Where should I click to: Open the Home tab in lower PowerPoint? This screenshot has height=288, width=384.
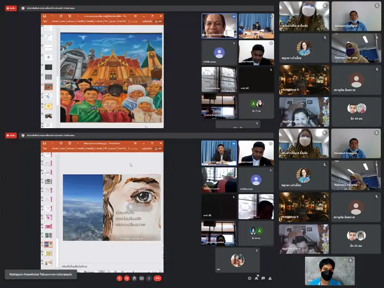55,148
